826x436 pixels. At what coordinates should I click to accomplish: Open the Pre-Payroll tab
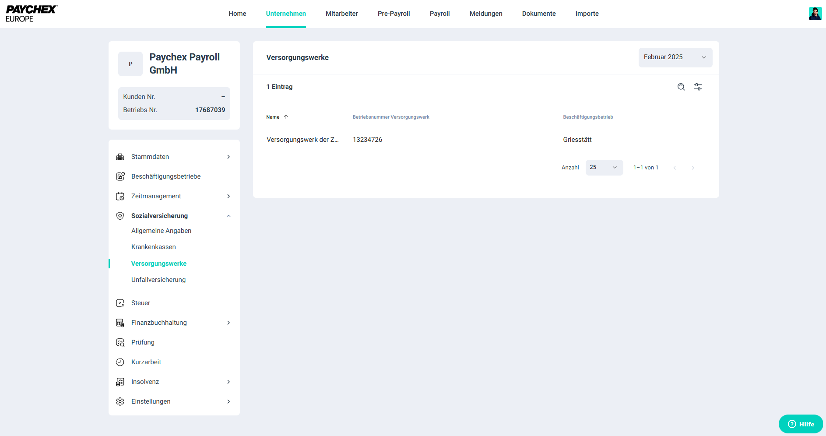394,14
